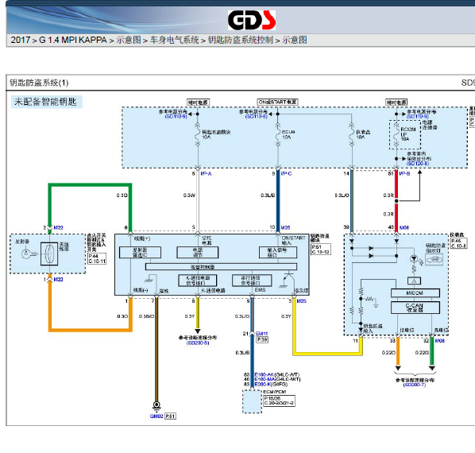The height and width of the screenshot is (453, 475).
Task: Click the ECU4 10A fuse label
Action: [288, 134]
